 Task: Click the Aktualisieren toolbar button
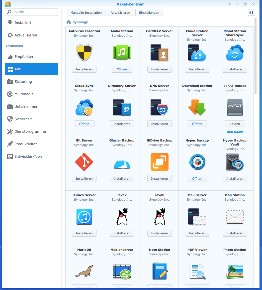(120, 12)
